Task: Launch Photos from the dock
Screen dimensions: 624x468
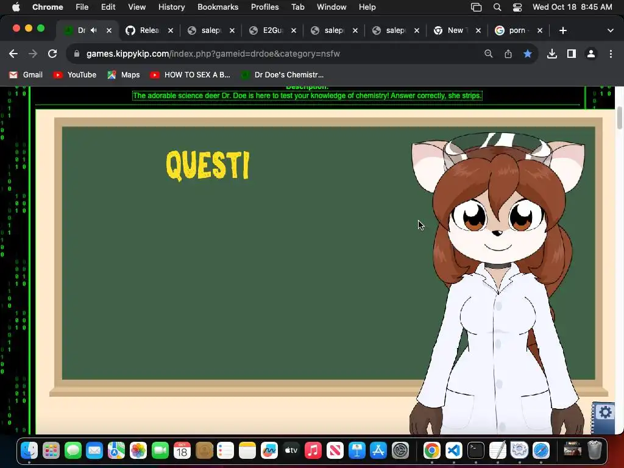Action: coord(138,450)
